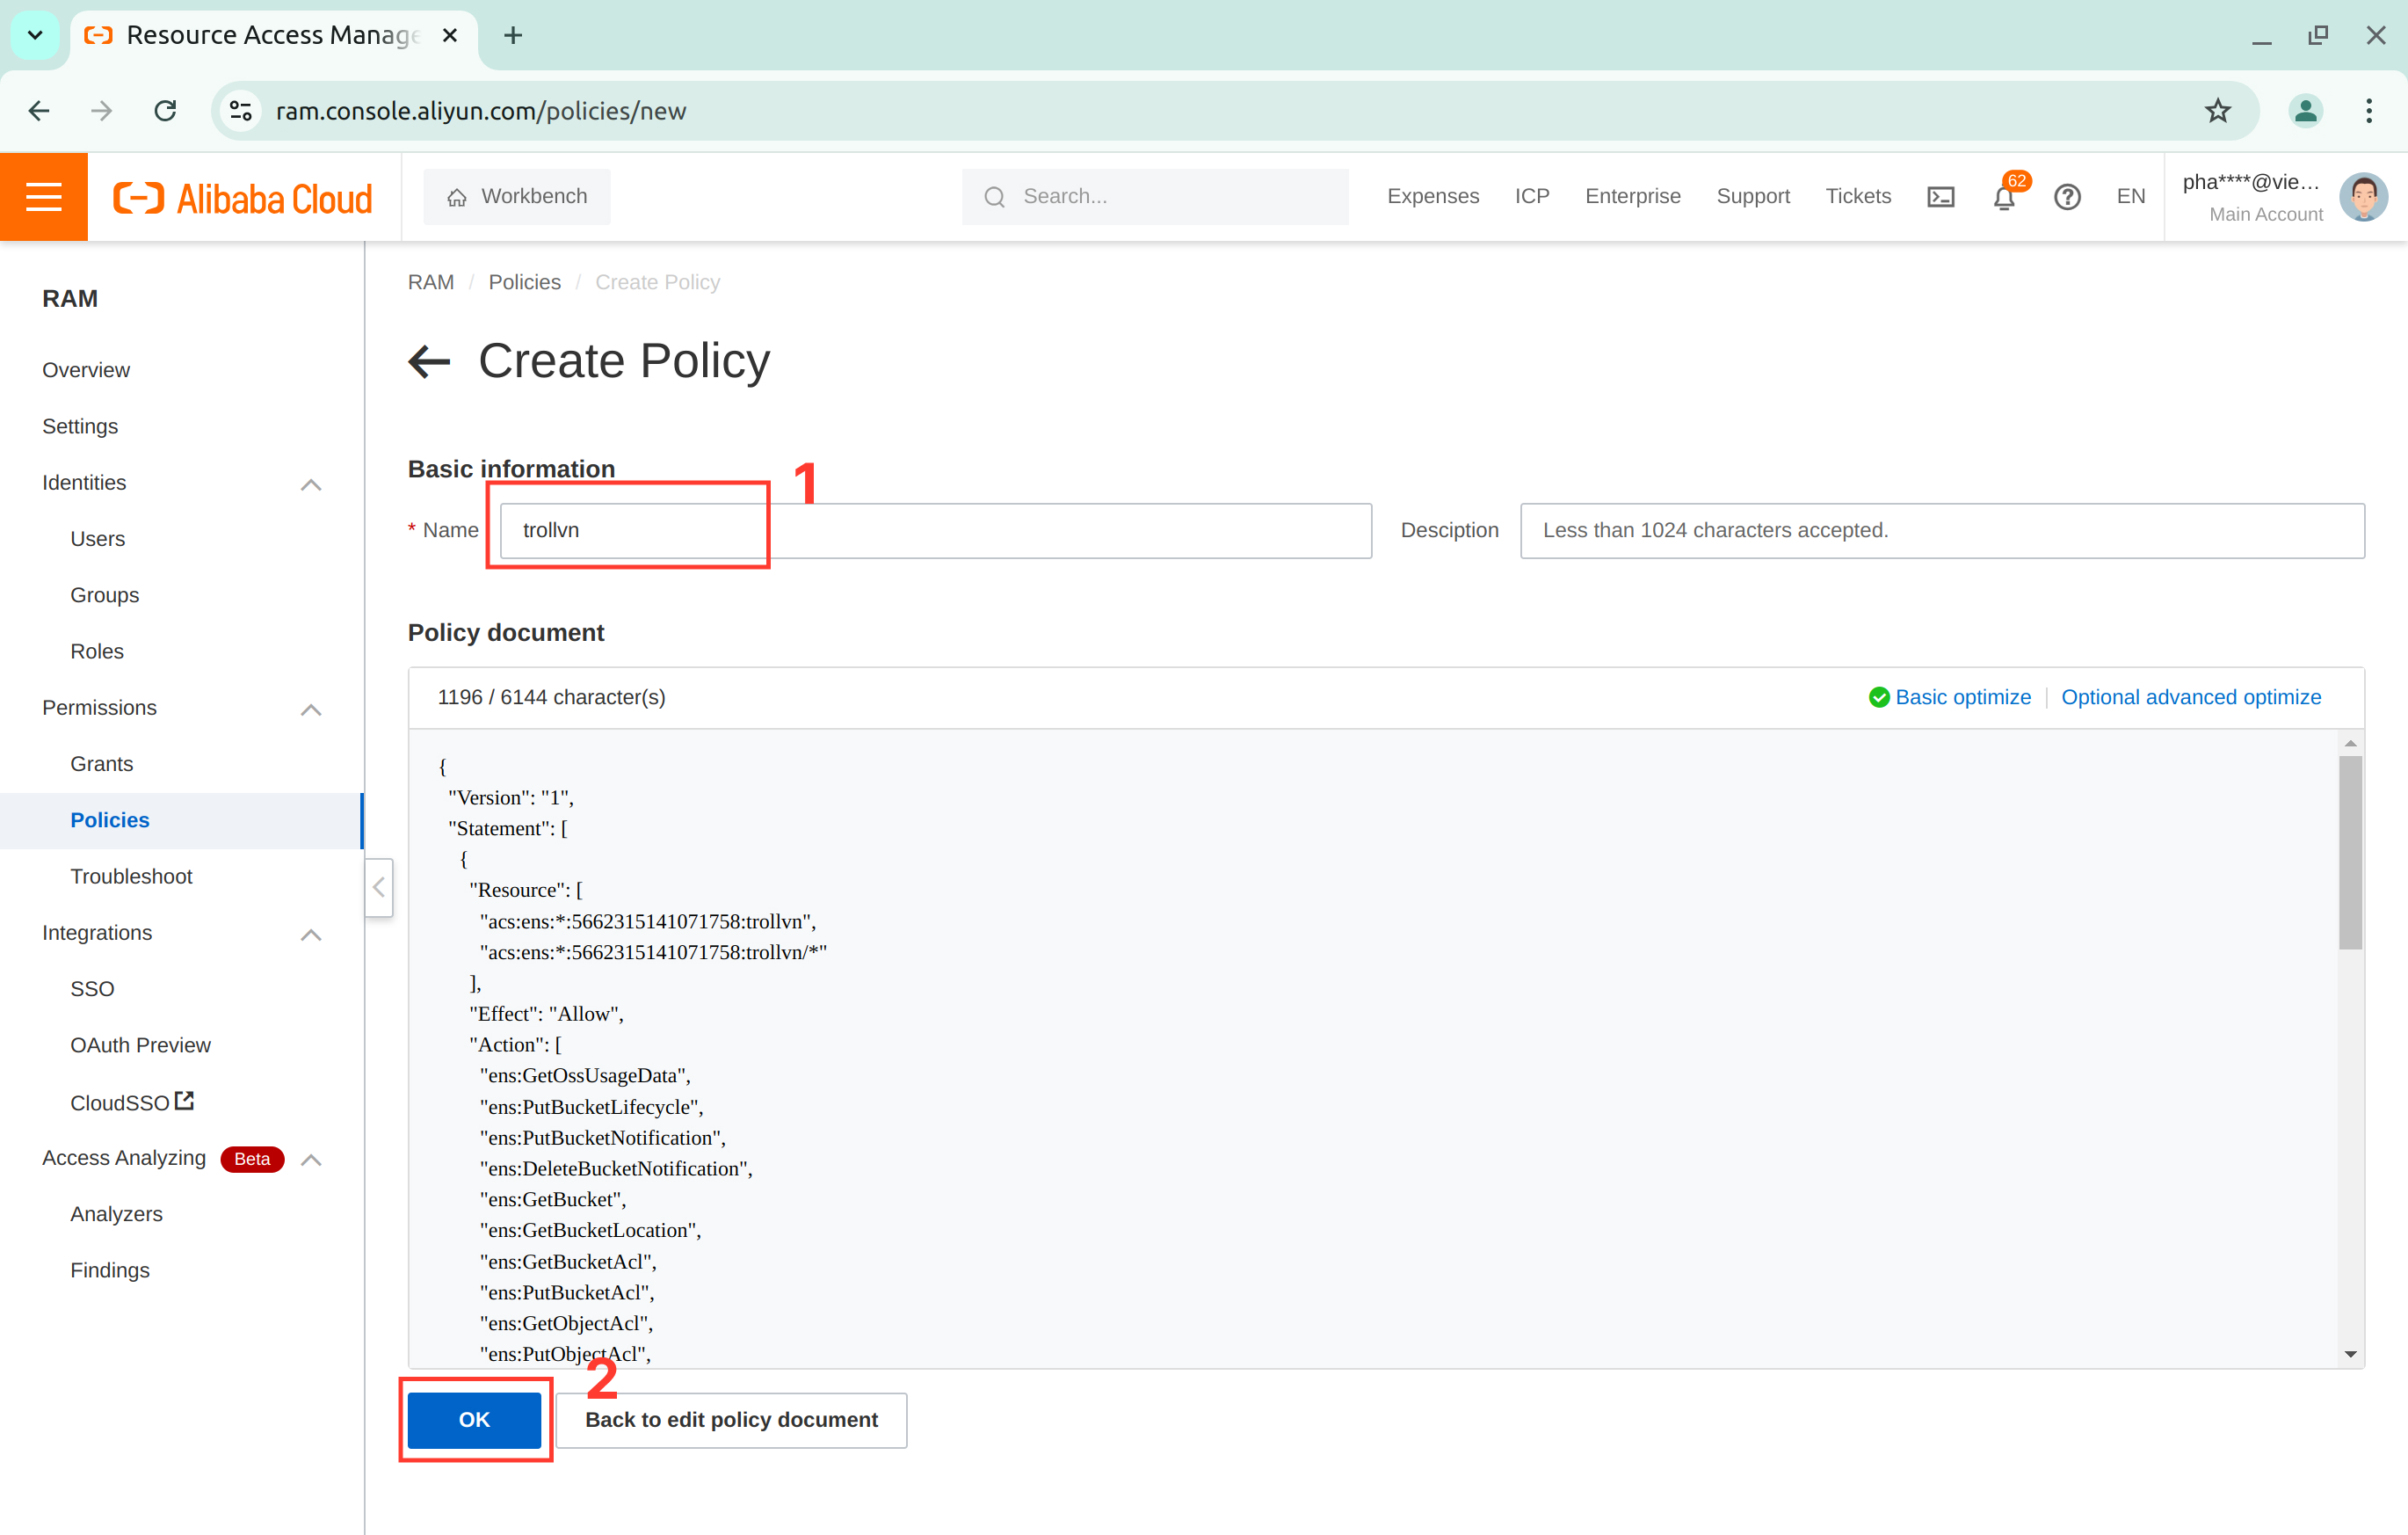Click the address bar URL
2408x1535 pixels.
click(x=481, y=111)
